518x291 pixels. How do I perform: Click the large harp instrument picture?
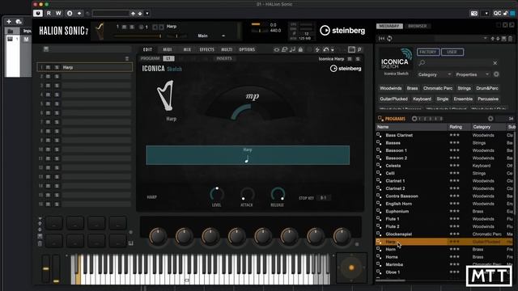(x=165, y=95)
